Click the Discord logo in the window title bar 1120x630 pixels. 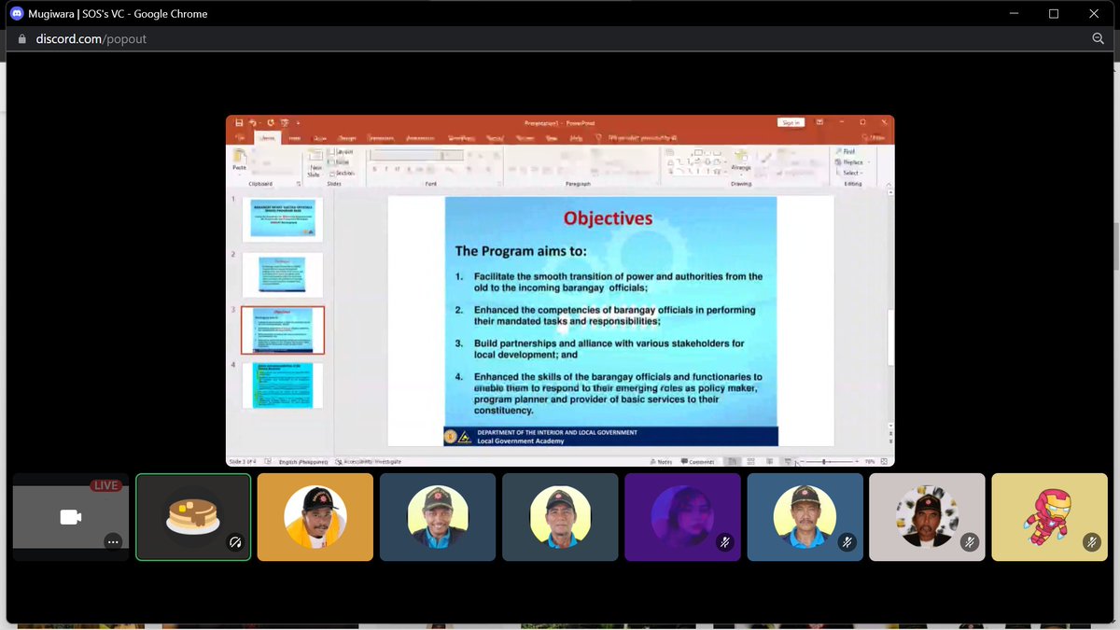[16, 14]
